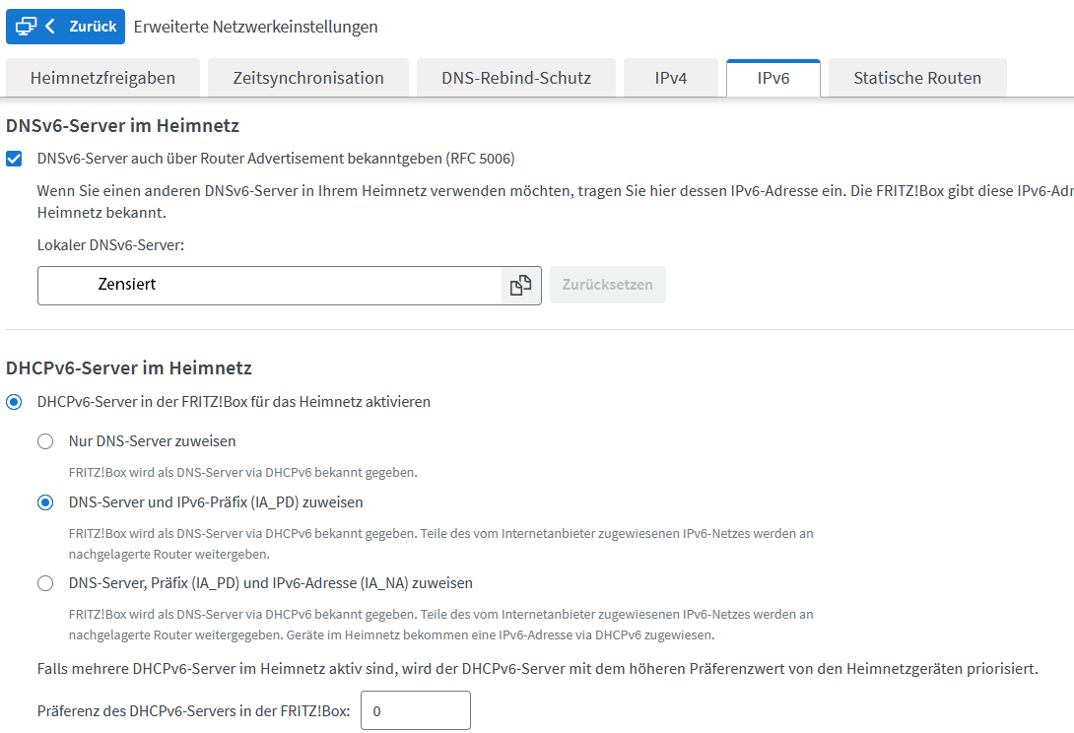The height and width of the screenshot is (733, 1074).
Task: Open the DNS-Rebind-Schutz tab
Action: click(516, 78)
